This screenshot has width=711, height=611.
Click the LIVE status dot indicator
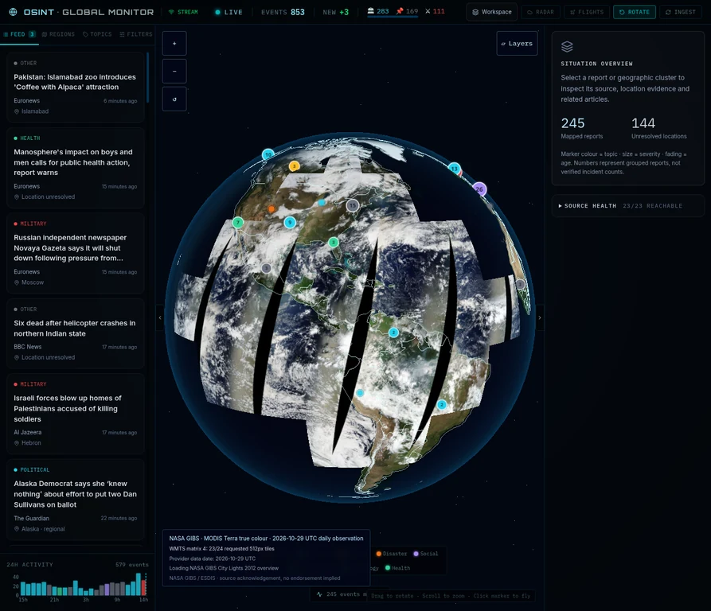[x=217, y=12]
